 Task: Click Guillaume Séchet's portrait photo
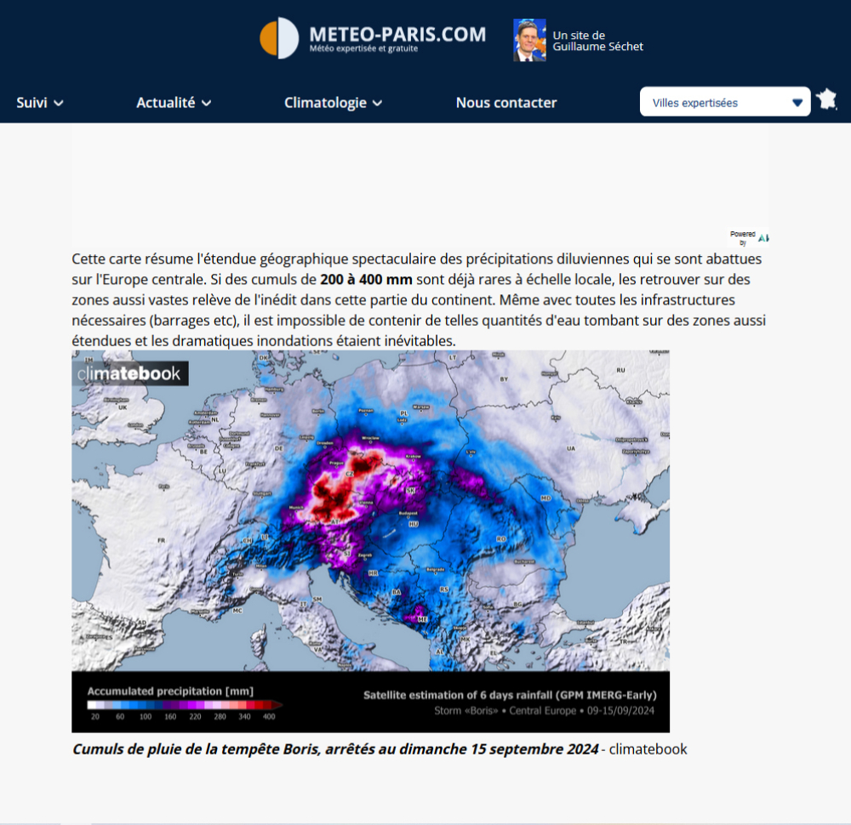(529, 41)
